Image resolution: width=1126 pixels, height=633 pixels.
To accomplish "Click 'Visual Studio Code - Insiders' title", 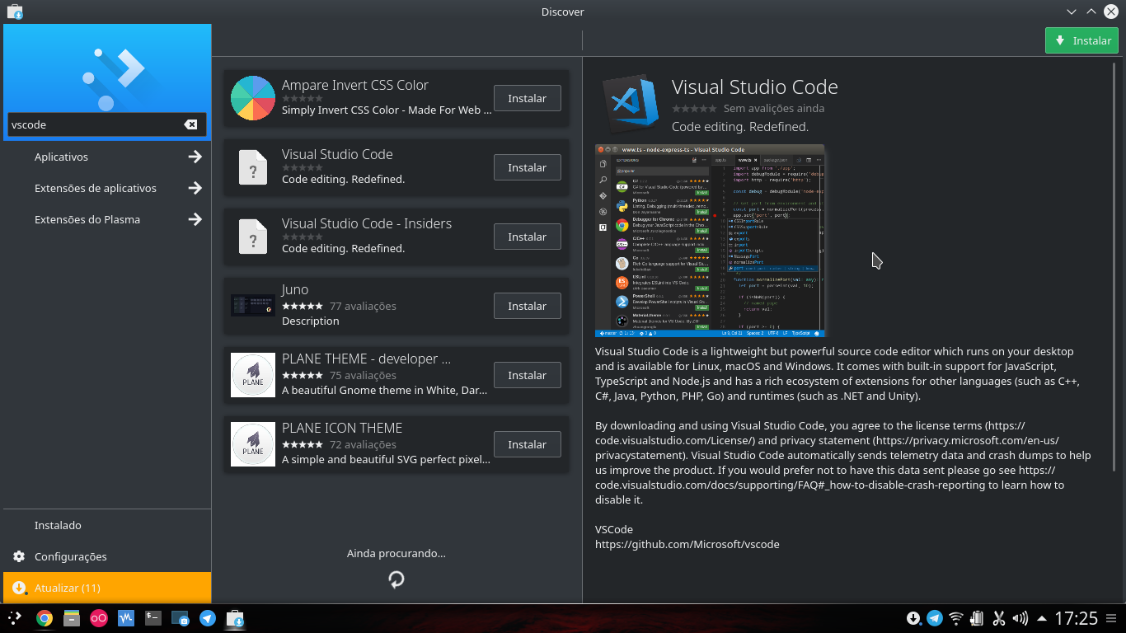I will tap(367, 223).
